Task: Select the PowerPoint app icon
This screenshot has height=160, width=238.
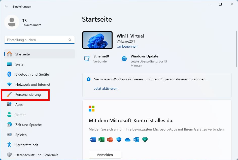Action: pos(110,139)
